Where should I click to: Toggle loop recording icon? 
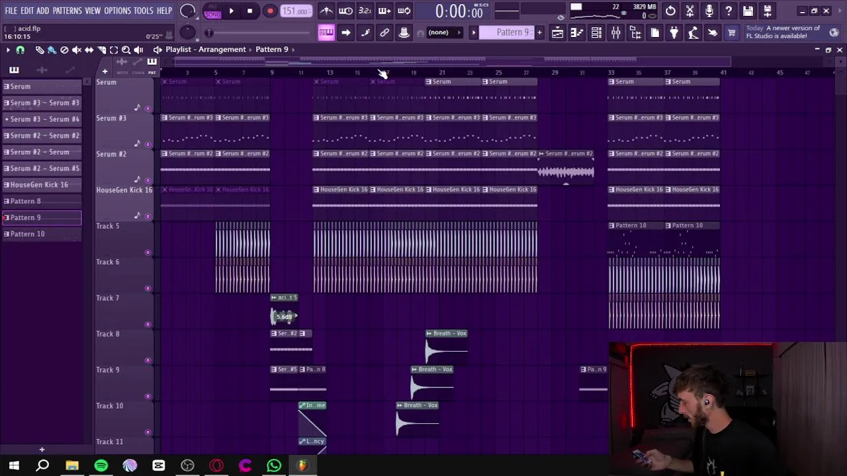coord(404,11)
